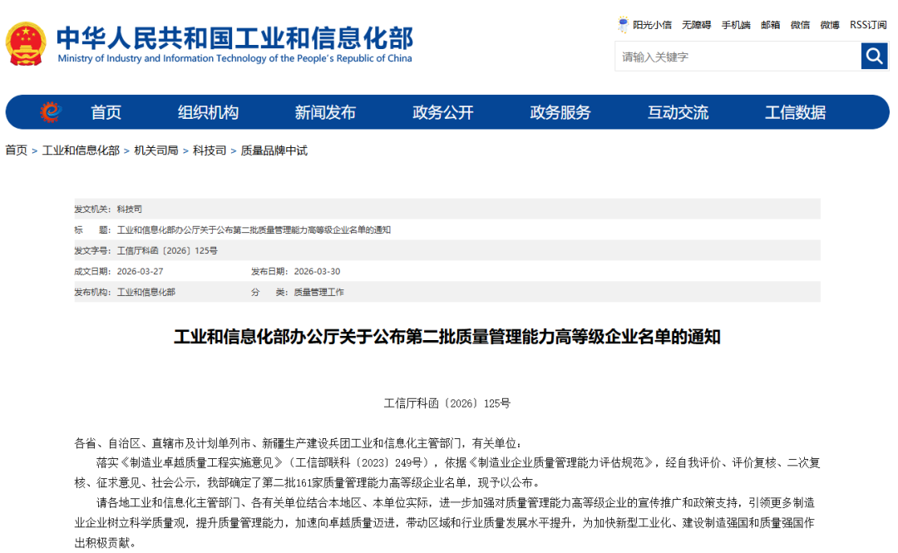
Task: Navigate to 组织机构 page
Action: tap(207, 111)
